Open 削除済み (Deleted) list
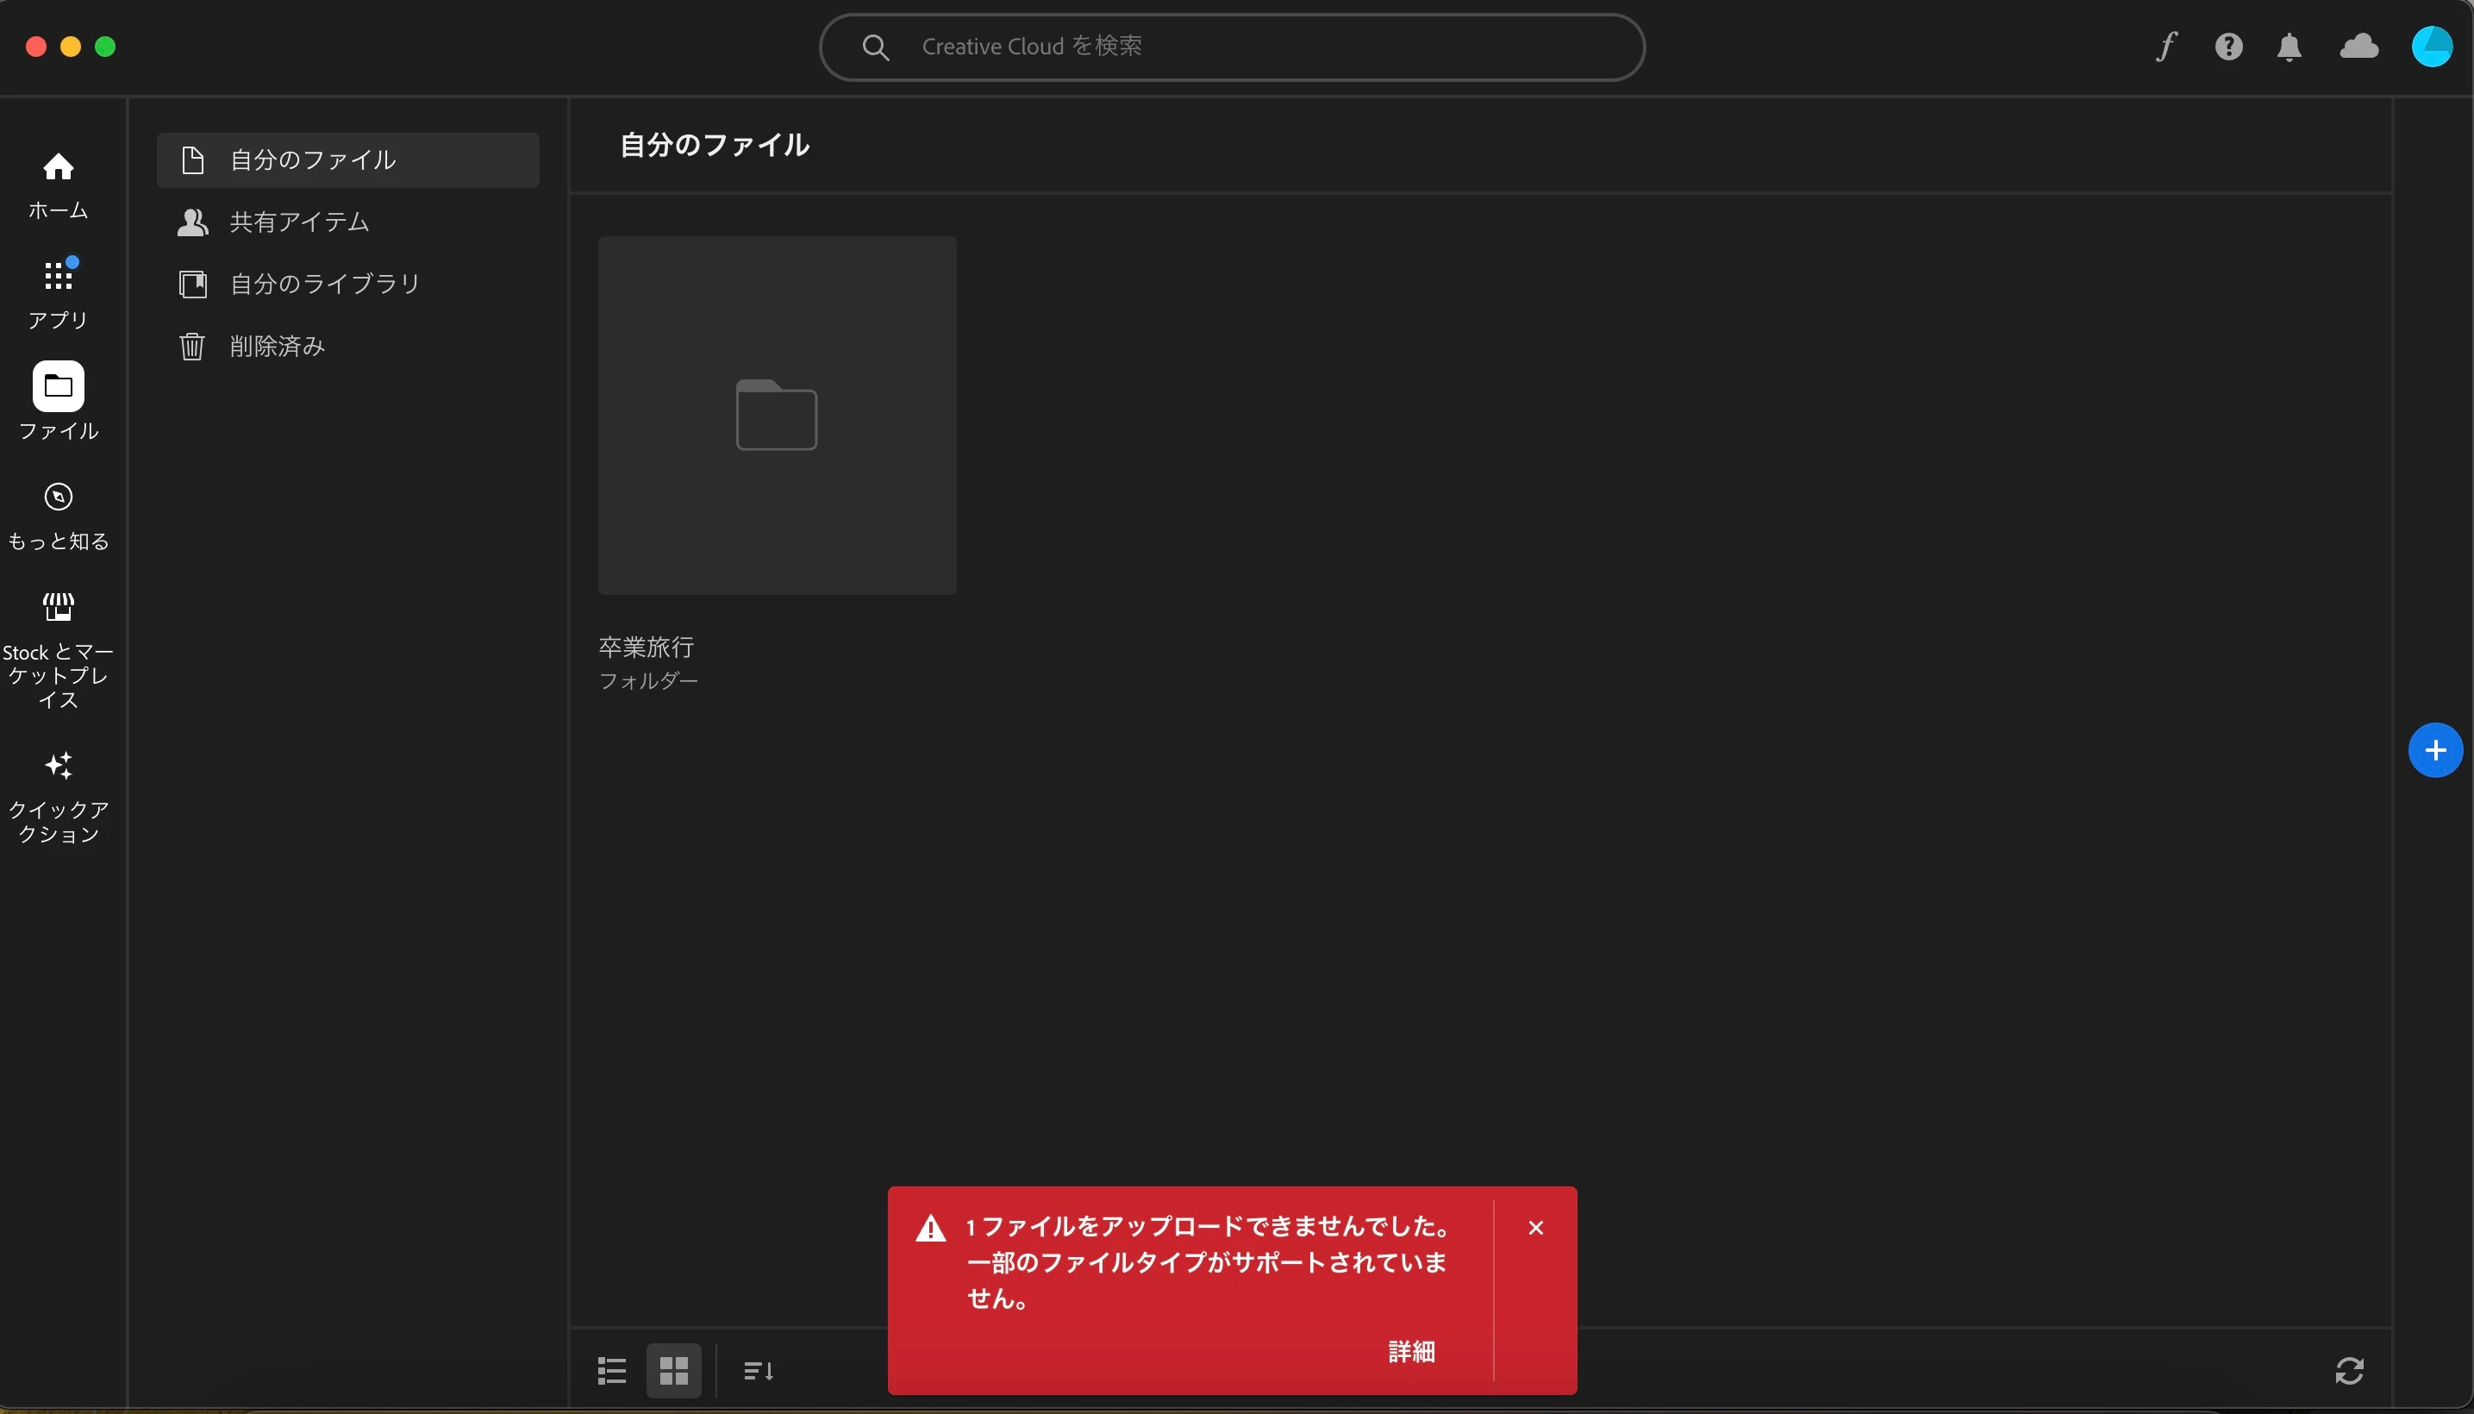 point(277,346)
